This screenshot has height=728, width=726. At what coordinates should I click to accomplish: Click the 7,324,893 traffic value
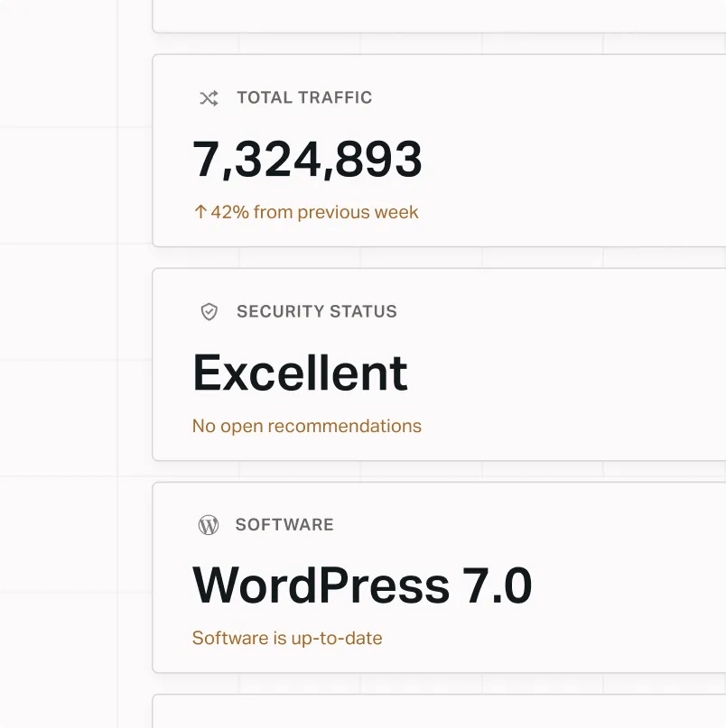tap(307, 160)
